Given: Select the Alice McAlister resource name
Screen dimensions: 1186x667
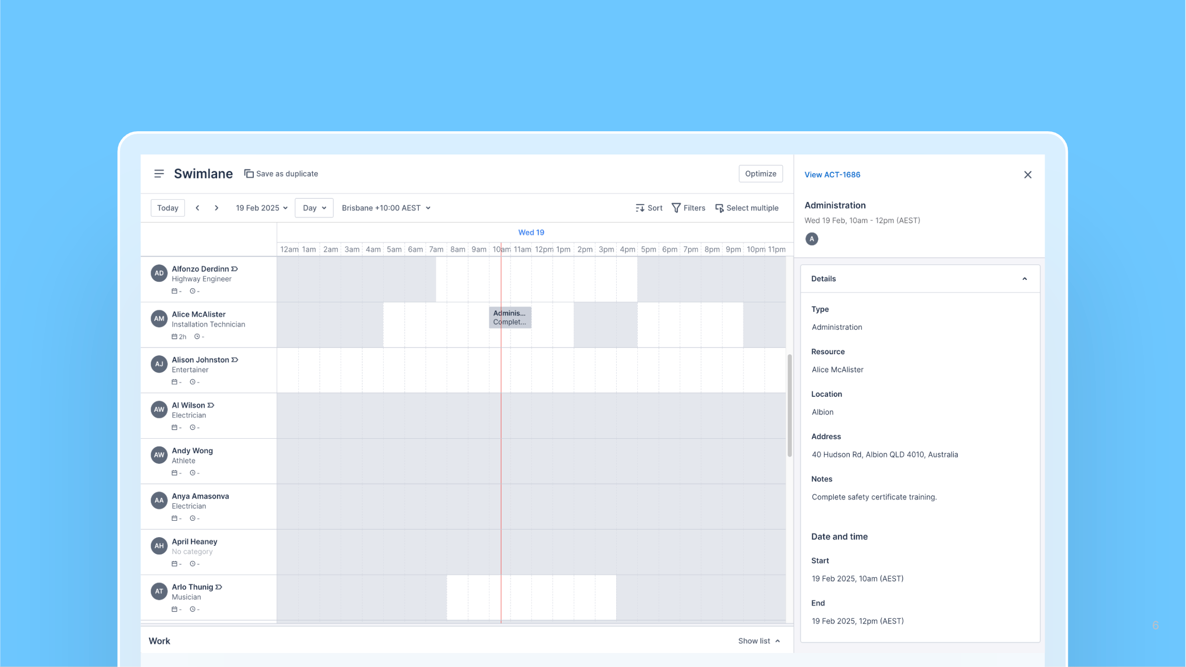Looking at the screenshot, I should click(198, 314).
